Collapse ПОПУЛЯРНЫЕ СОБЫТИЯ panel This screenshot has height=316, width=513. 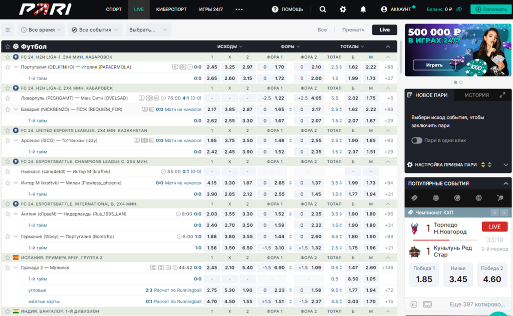point(505,183)
